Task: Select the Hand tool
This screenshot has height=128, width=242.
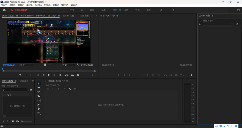Action: point(39,109)
